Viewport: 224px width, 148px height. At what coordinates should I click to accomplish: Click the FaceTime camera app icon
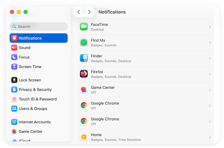pos(84,27)
